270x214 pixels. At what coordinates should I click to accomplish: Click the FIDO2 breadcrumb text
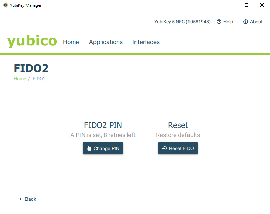(x=39, y=79)
